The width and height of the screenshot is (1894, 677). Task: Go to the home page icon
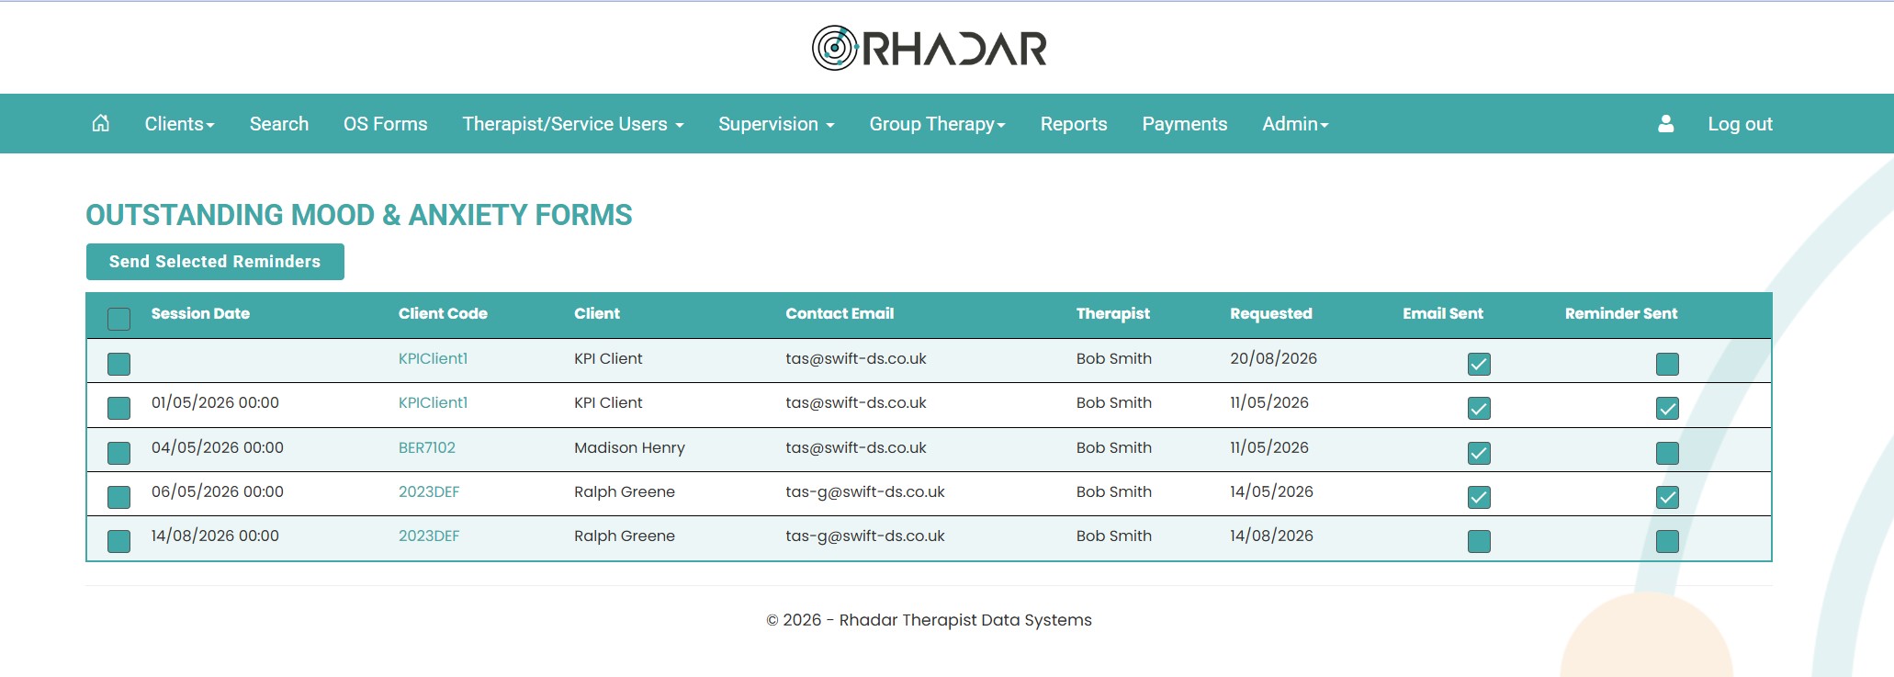click(101, 123)
